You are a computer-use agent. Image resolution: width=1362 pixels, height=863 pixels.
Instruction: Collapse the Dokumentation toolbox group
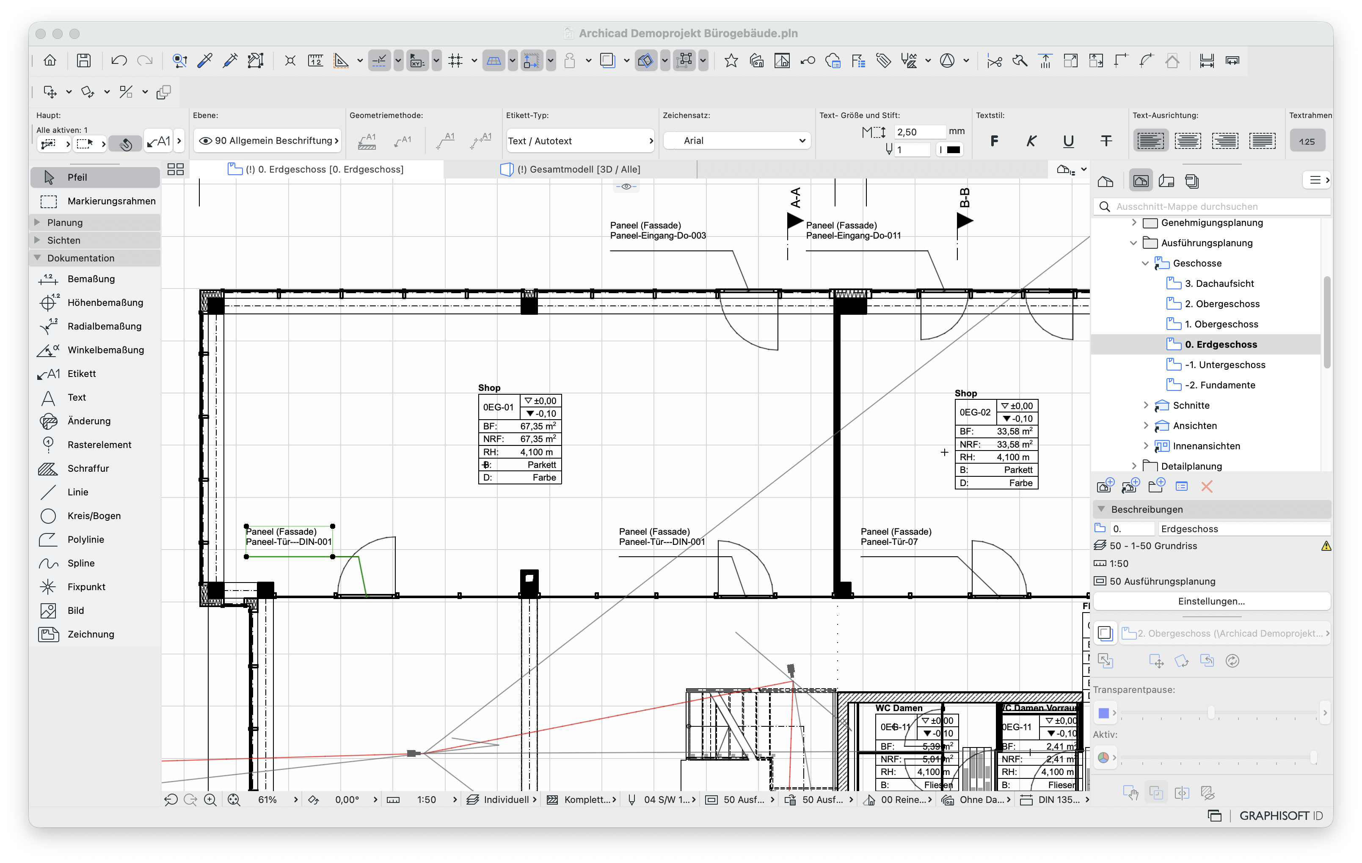coord(37,258)
